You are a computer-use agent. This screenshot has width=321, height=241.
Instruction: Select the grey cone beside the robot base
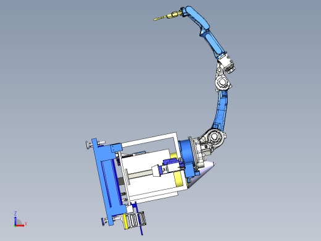pos(202,174)
